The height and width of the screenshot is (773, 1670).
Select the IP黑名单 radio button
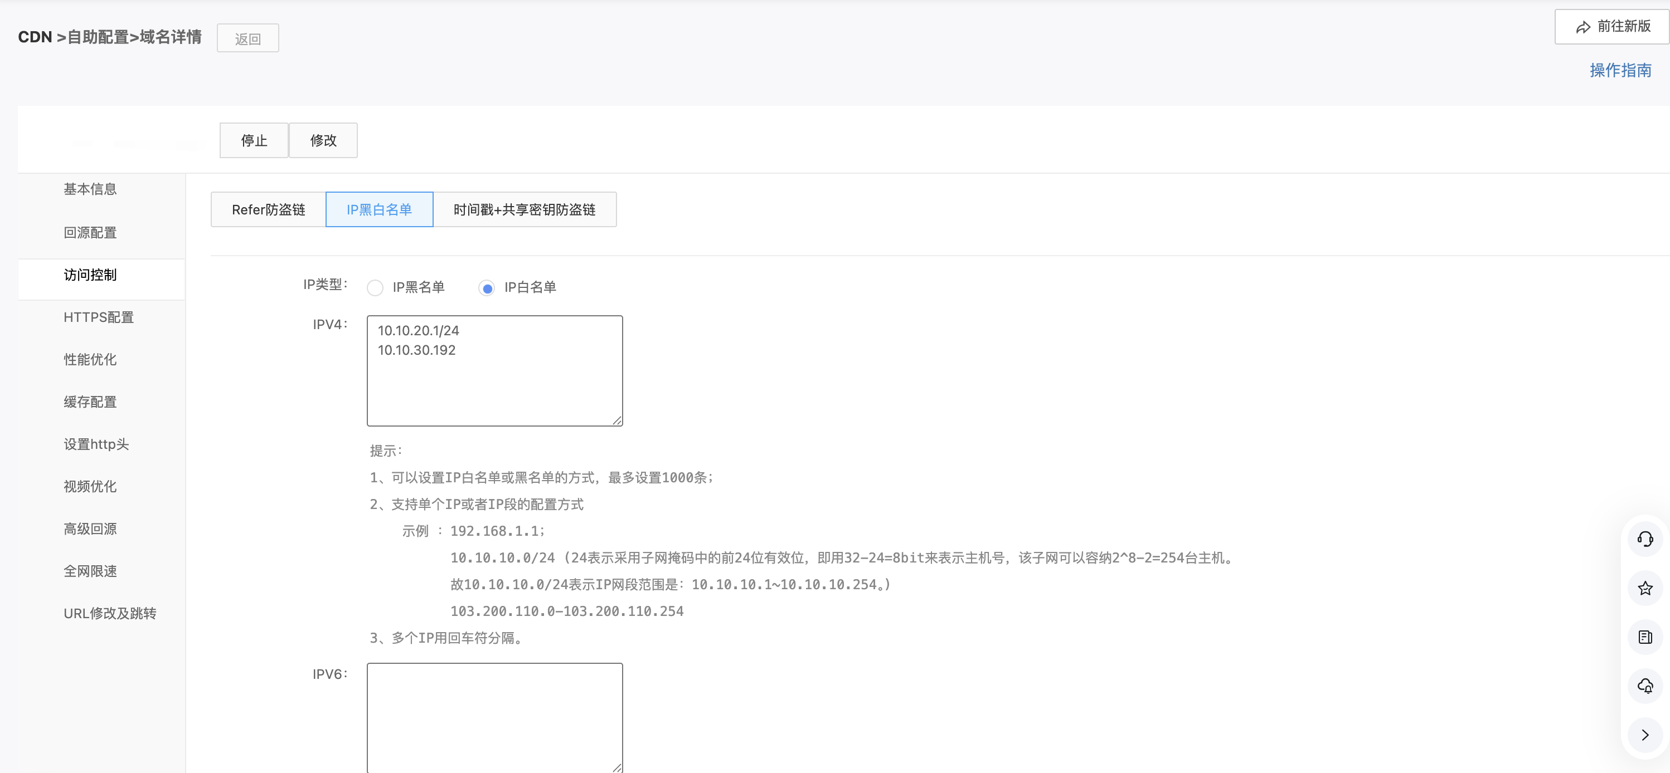(x=375, y=288)
